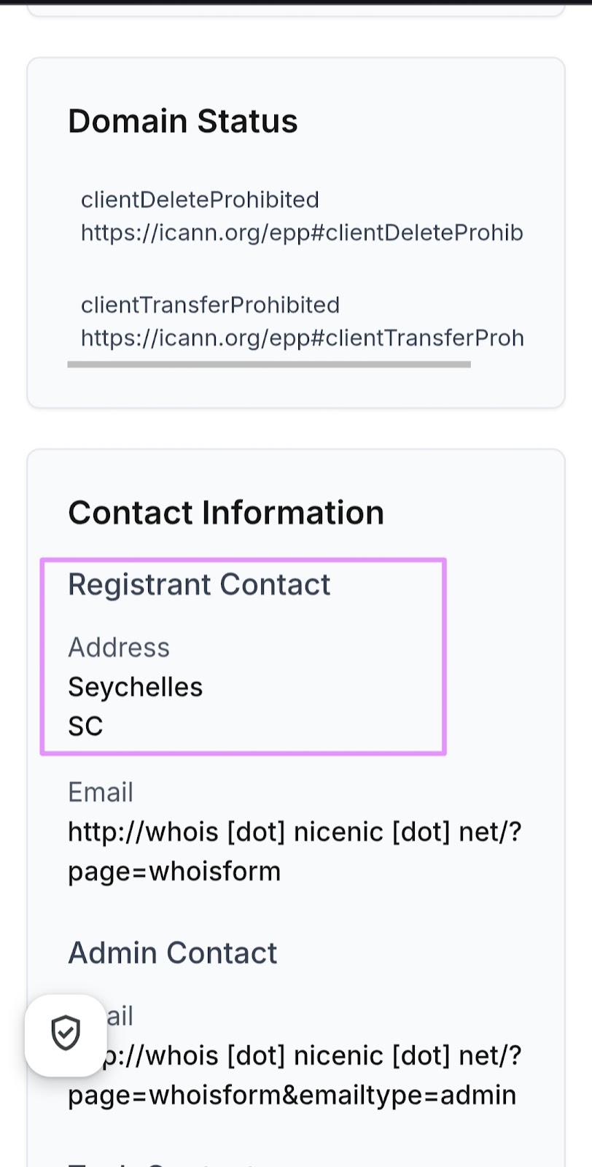Click the highlighted Registrant Contact box border

(444, 656)
